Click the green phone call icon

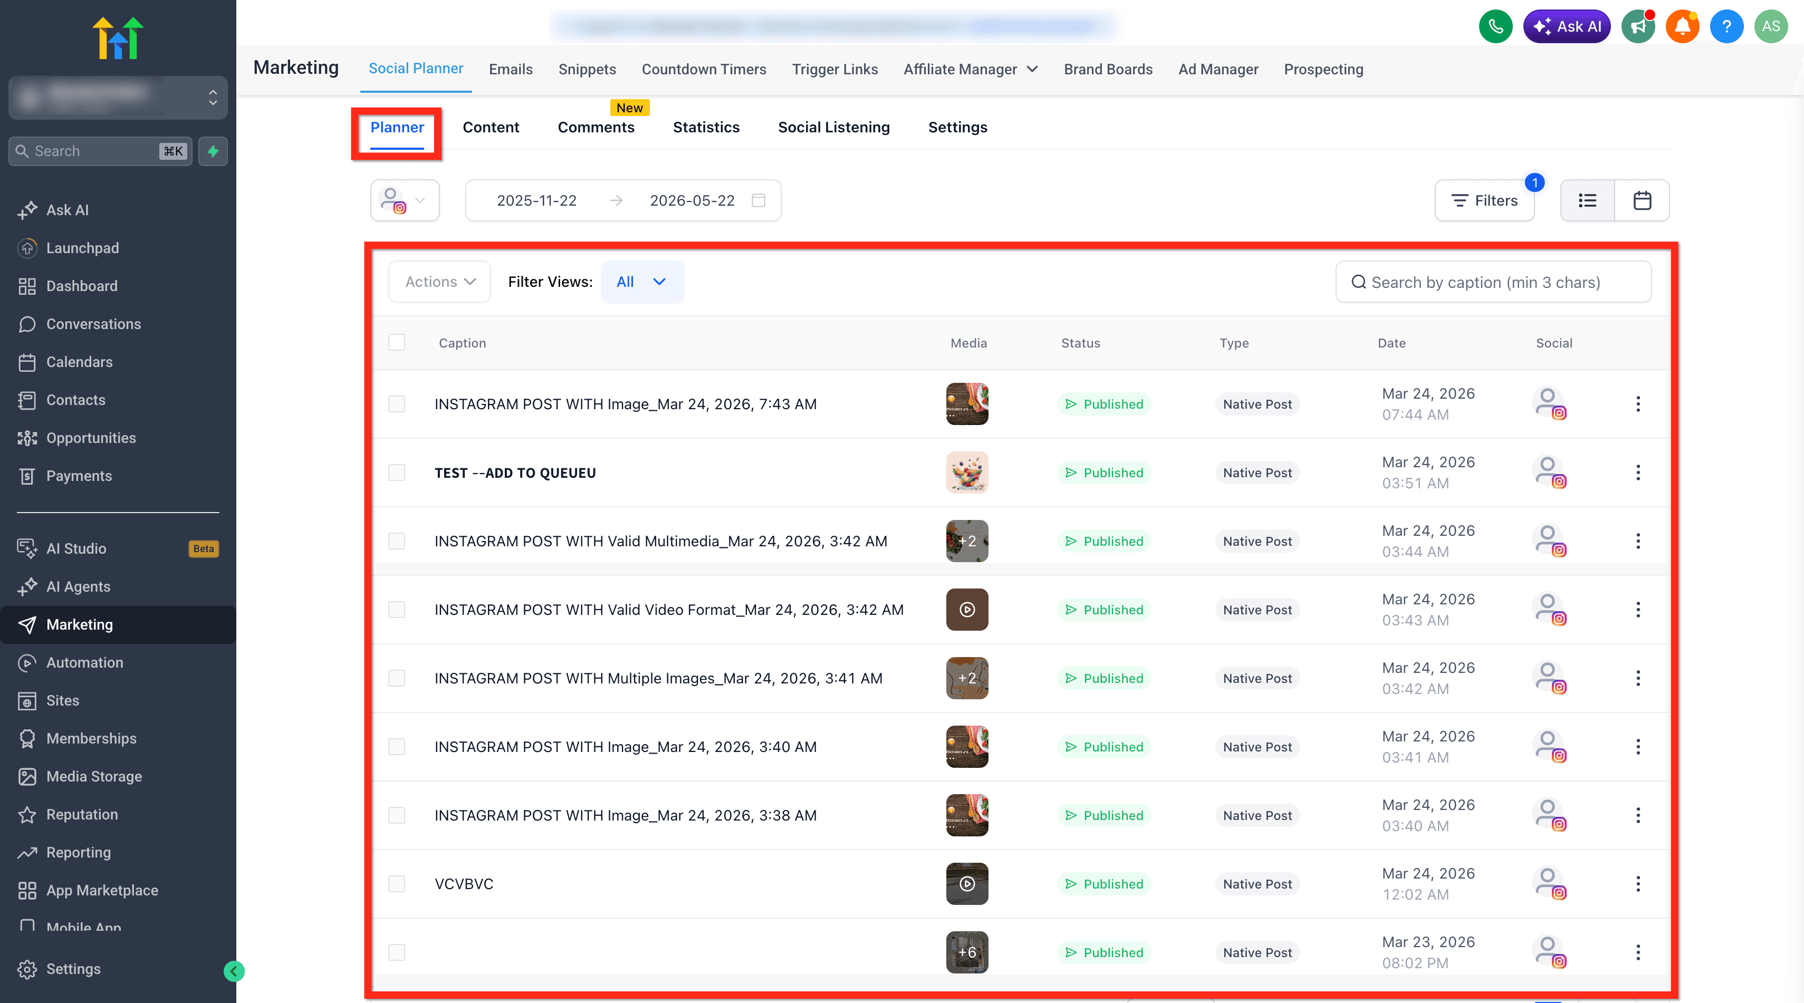point(1495,26)
